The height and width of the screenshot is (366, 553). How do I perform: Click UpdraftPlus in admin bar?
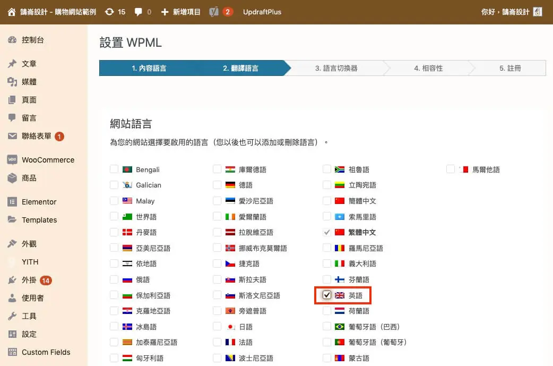(x=262, y=12)
